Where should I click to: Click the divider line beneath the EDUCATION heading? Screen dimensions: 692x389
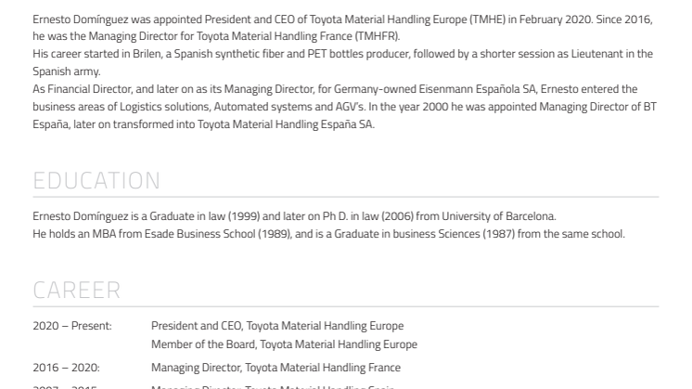click(x=345, y=197)
